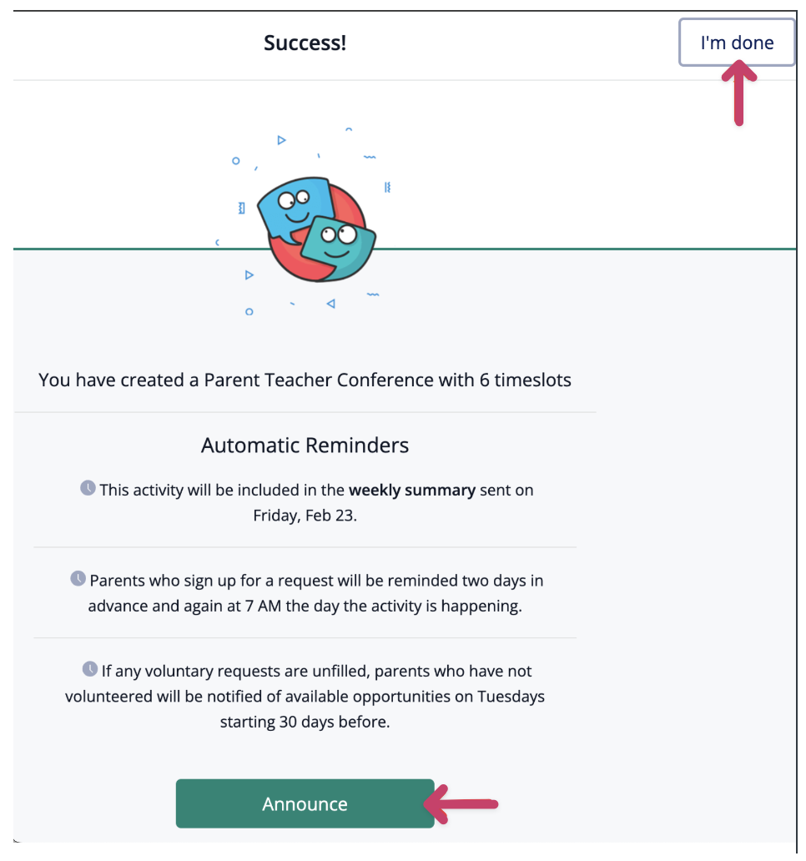Screen dimensions: 806x861
Task: Click the Parent Teacher Conference confirmation message
Action: tap(305, 380)
